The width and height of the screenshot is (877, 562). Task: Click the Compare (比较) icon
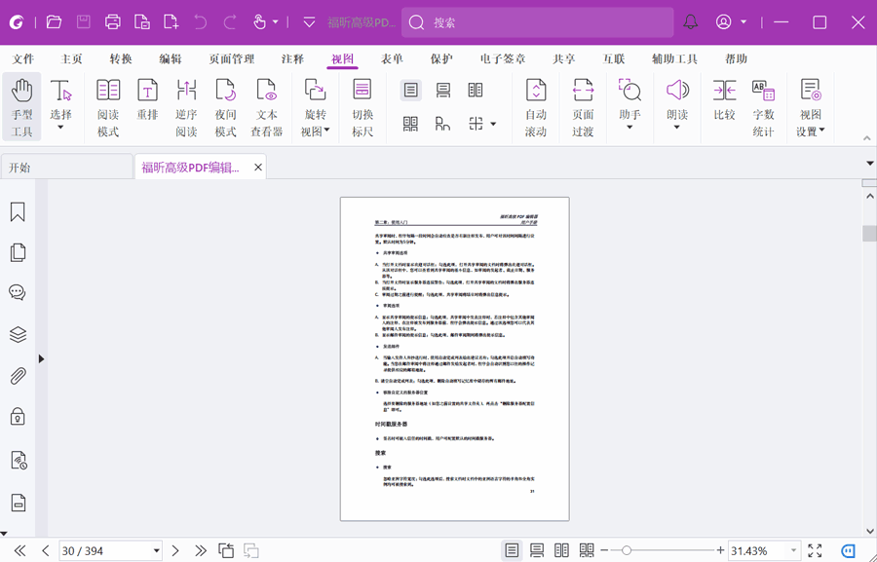724,91
